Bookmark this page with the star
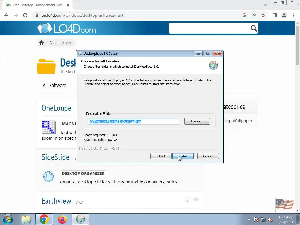This screenshot has height=225, width=300. 263,15
